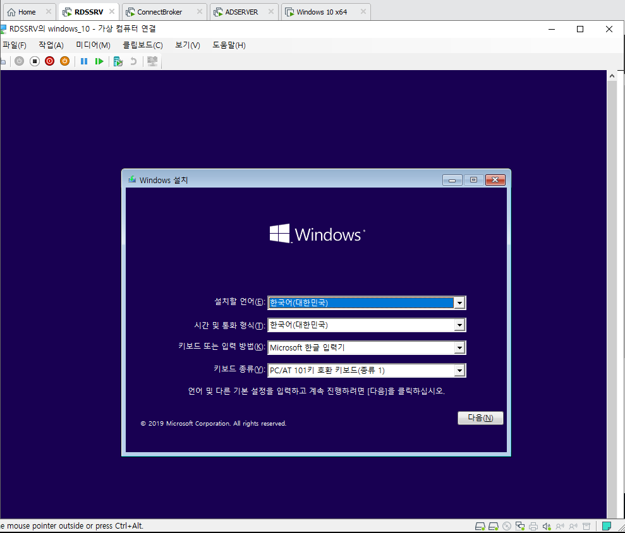Click the 다음(N) button

click(480, 418)
